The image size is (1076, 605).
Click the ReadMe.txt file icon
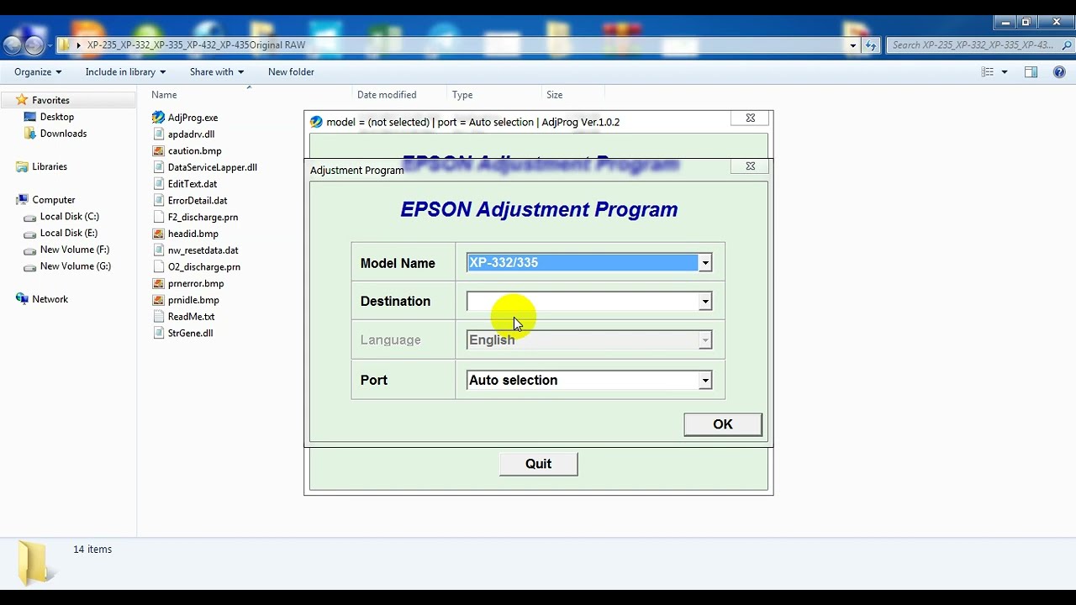tap(158, 317)
